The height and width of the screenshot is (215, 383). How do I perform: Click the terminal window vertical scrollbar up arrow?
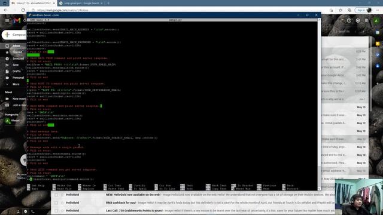tap(319, 20)
